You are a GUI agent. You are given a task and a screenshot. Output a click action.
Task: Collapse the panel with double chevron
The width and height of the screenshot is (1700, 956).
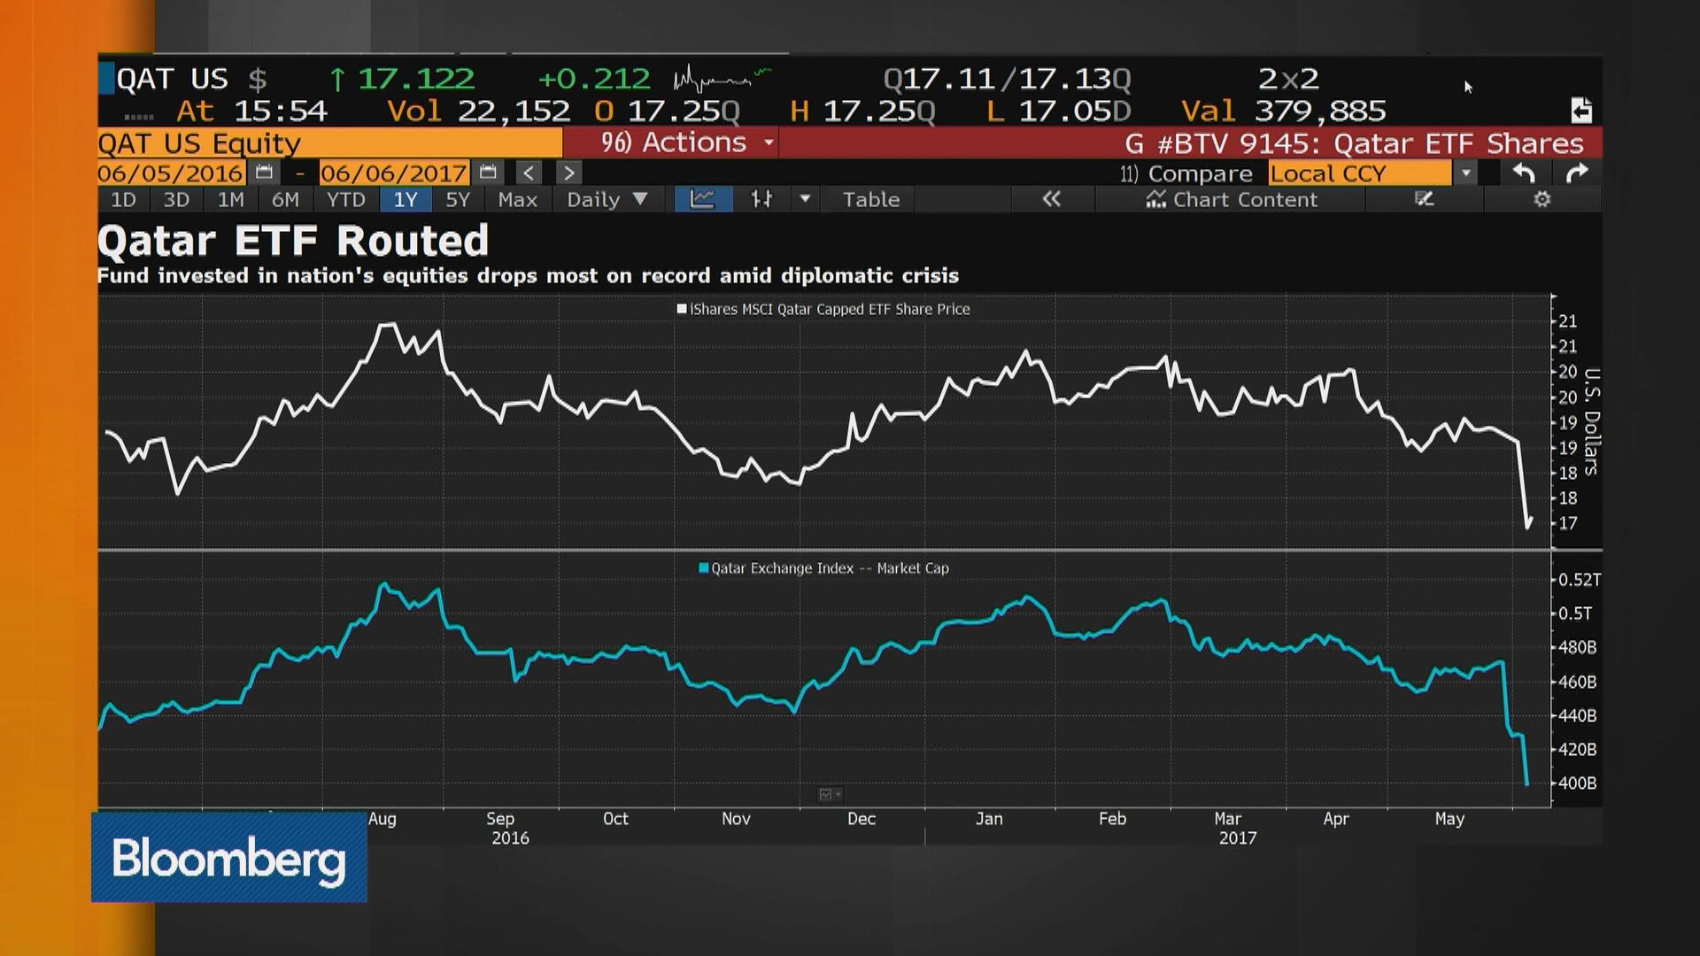pos(1051,199)
